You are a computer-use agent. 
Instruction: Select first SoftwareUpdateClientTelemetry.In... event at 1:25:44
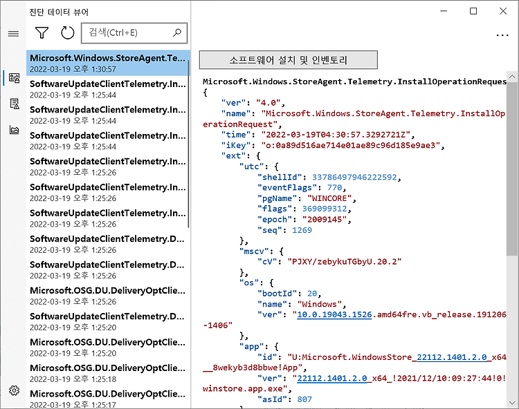point(108,89)
